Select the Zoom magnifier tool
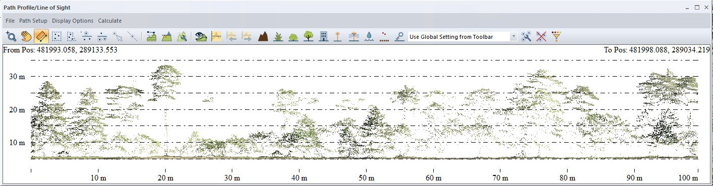Viewport: 713px width, 186px height. pyautogui.click(x=12, y=36)
